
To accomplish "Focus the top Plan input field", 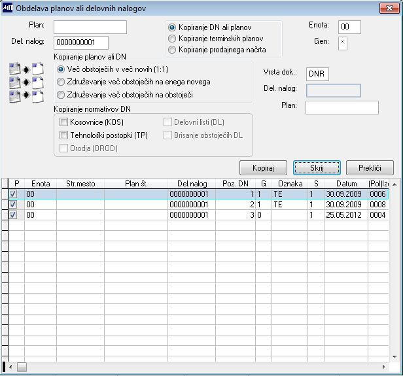I will 90,27.
